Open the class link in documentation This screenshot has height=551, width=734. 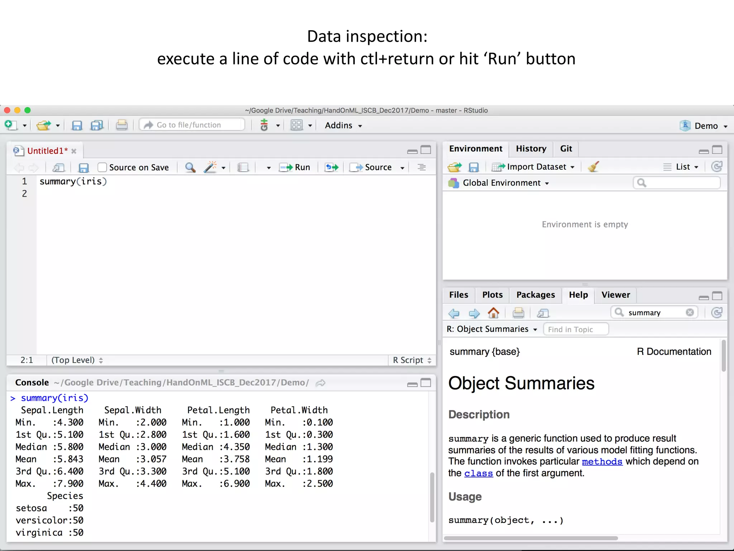[478, 473]
